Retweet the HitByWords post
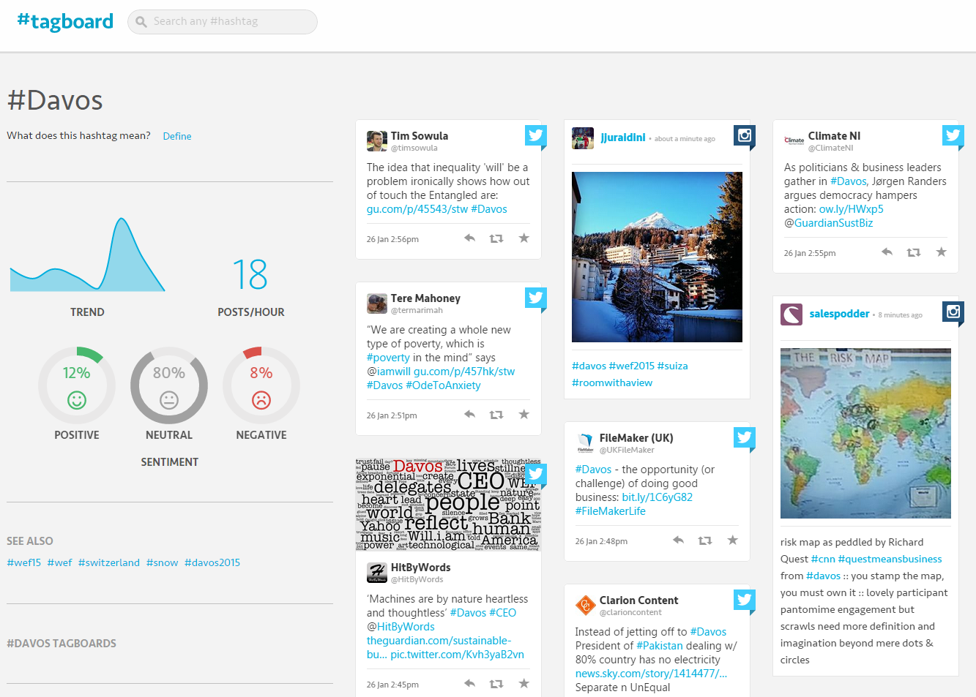Image resolution: width=976 pixels, height=697 pixels. (496, 684)
